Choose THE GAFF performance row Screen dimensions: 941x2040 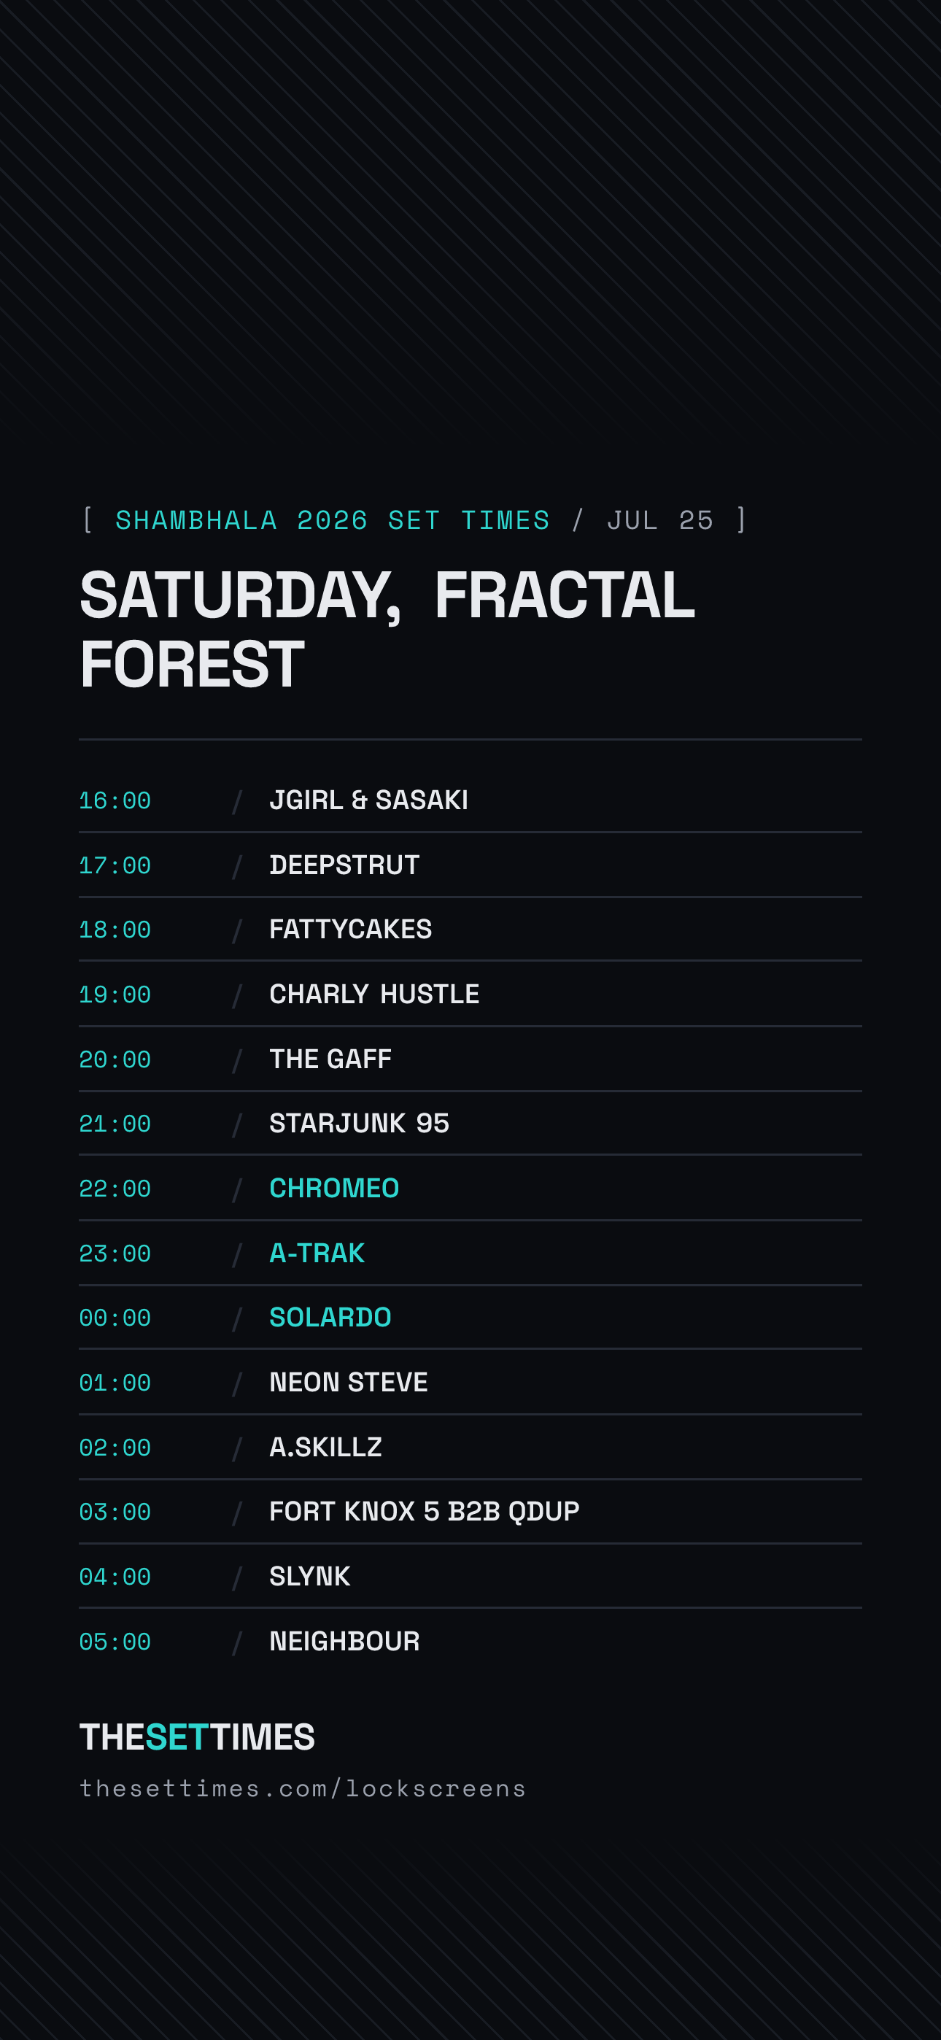coord(471,1059)
